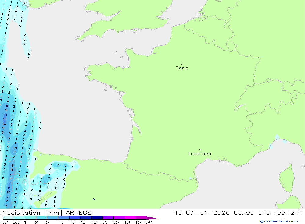Pick the 0.1–0.5 mm legend swatch

pos(8,218)
